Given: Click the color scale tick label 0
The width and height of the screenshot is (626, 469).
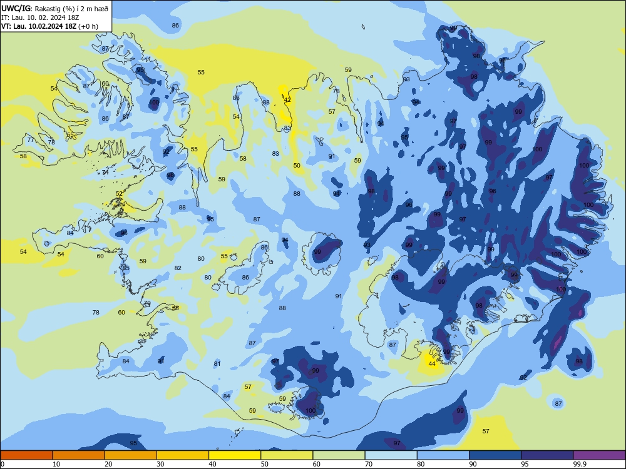Looking at the screenshot, I should (x=3, y=464).
